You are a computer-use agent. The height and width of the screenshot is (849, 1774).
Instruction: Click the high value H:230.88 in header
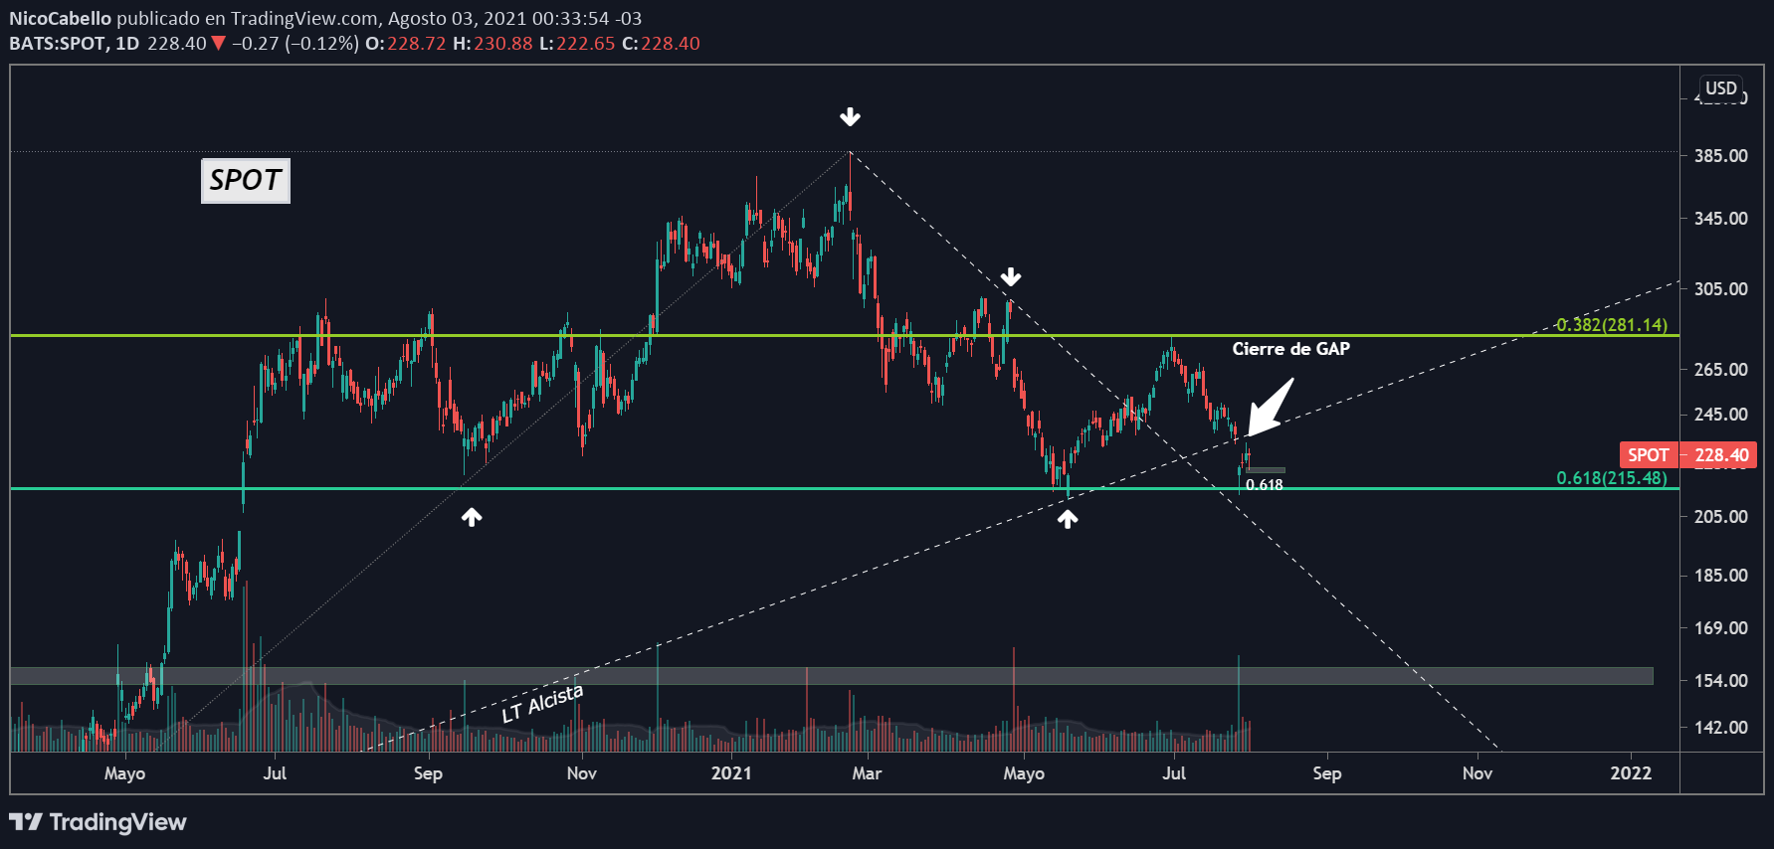493,44
